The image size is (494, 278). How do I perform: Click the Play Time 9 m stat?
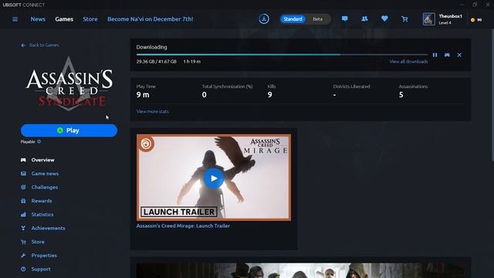pyautogui.click(x=146, y=91)
